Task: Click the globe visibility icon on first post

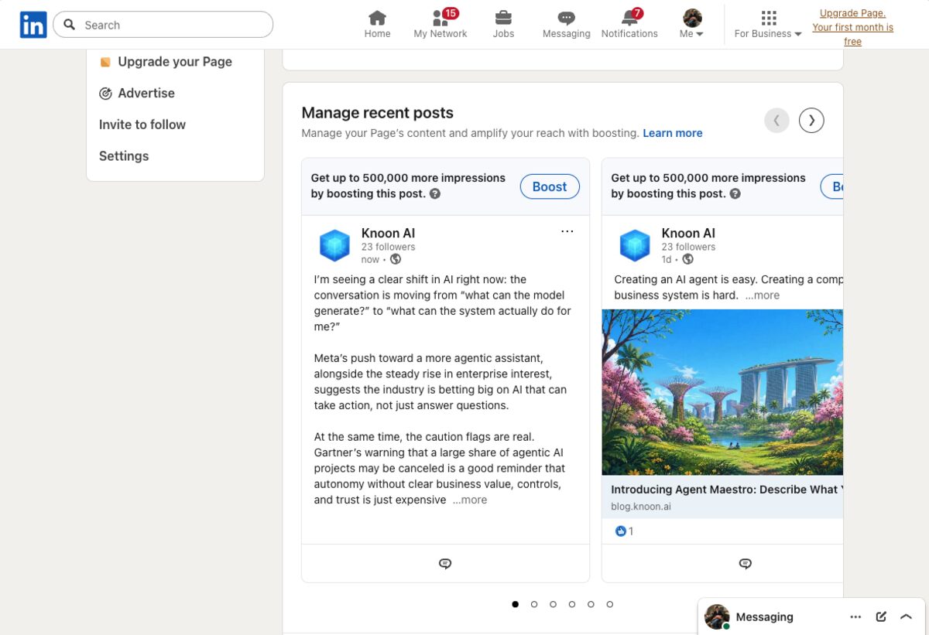Action: [x=396, y=259]
